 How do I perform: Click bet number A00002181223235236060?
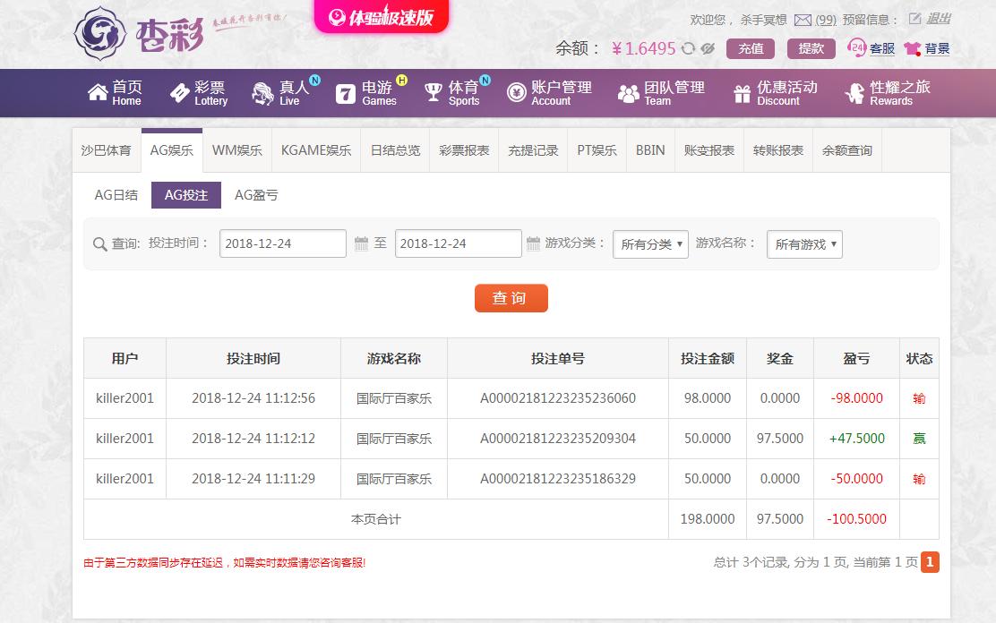coord(558,398)
